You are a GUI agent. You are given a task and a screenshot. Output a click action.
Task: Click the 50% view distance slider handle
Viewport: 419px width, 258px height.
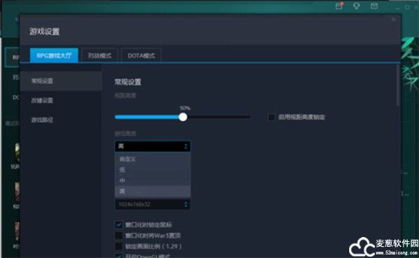[183, 117]
